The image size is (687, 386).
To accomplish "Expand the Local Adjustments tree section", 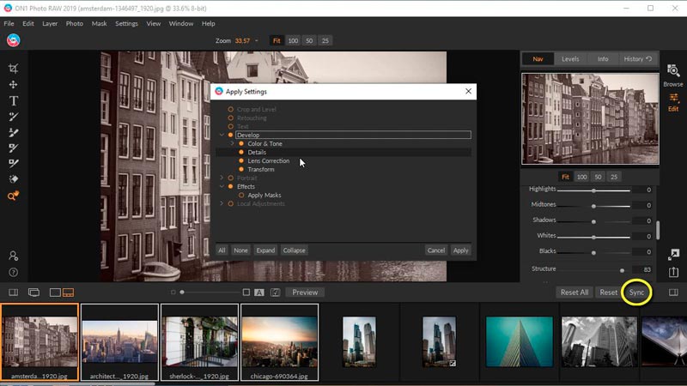I will click(x=222, y=203).
